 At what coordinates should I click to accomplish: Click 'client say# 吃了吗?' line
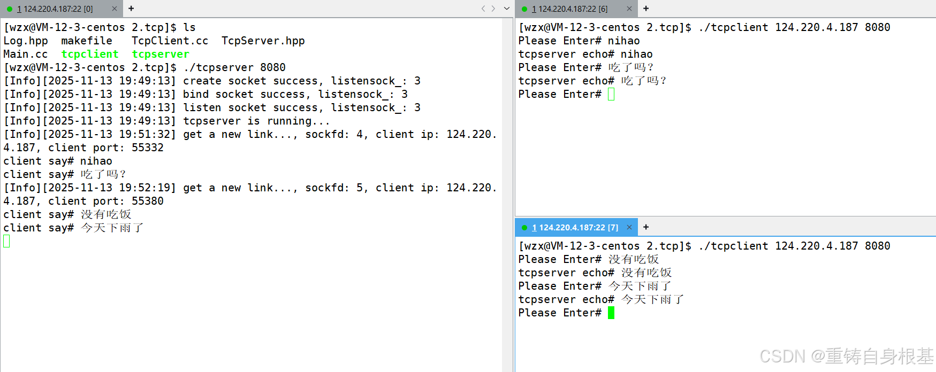pos(64,174)
